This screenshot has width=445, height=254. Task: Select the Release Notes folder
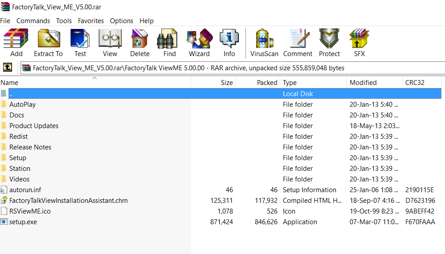30,147
